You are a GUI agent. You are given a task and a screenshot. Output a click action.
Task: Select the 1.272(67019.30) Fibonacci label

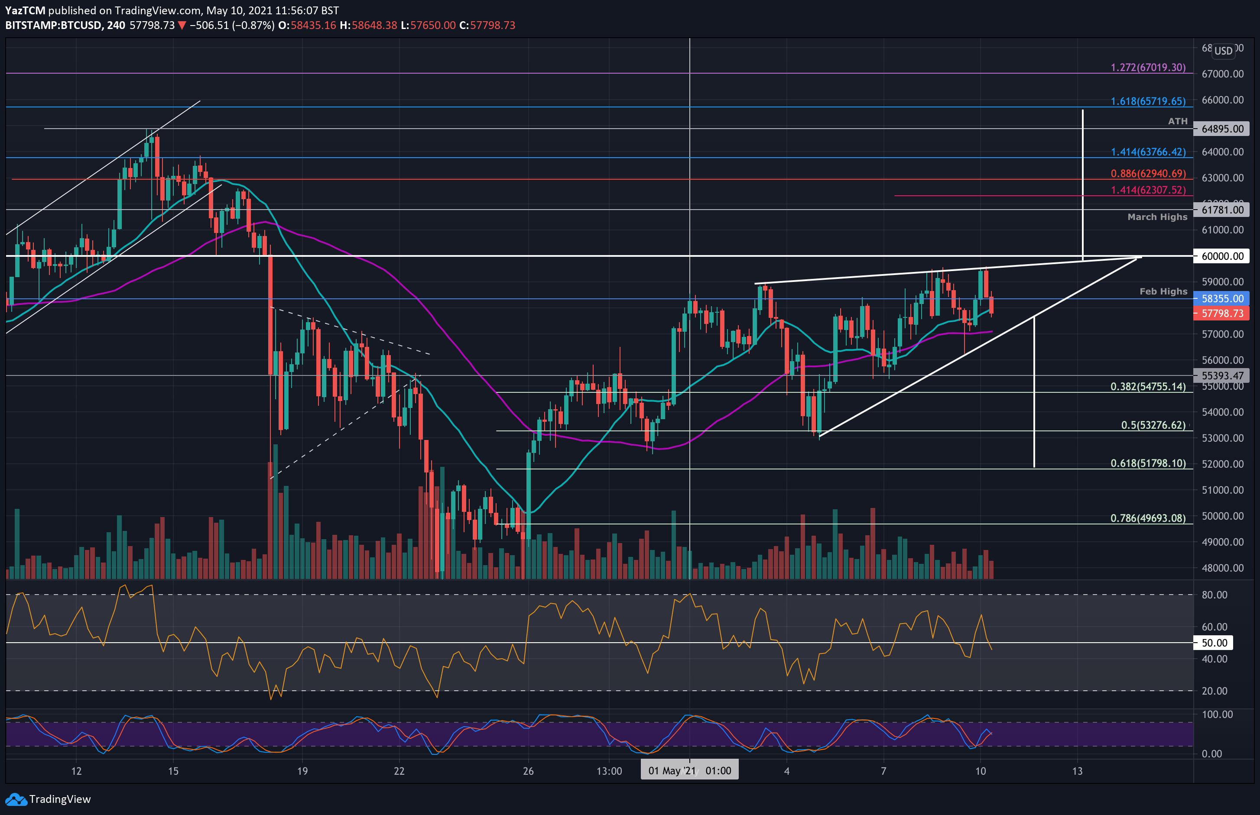(1148, 67)
